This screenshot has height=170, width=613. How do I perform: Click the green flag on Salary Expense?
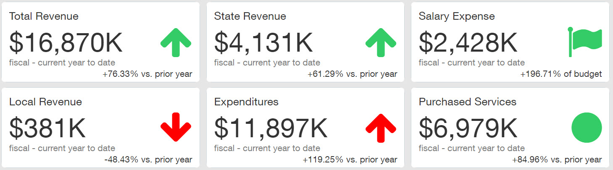click(585, 42)
